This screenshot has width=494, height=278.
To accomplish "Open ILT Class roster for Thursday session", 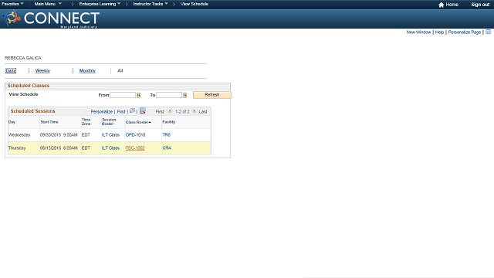I will tap(110, 148).
